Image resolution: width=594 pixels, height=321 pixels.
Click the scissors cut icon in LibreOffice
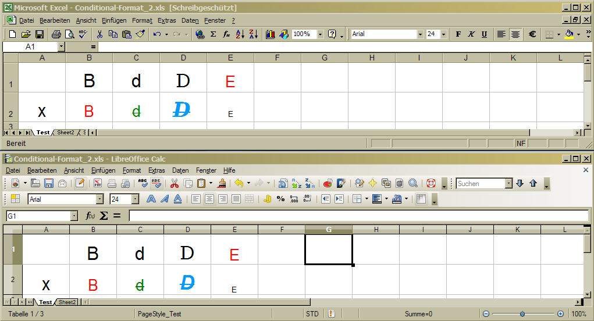tap(174, 183)
